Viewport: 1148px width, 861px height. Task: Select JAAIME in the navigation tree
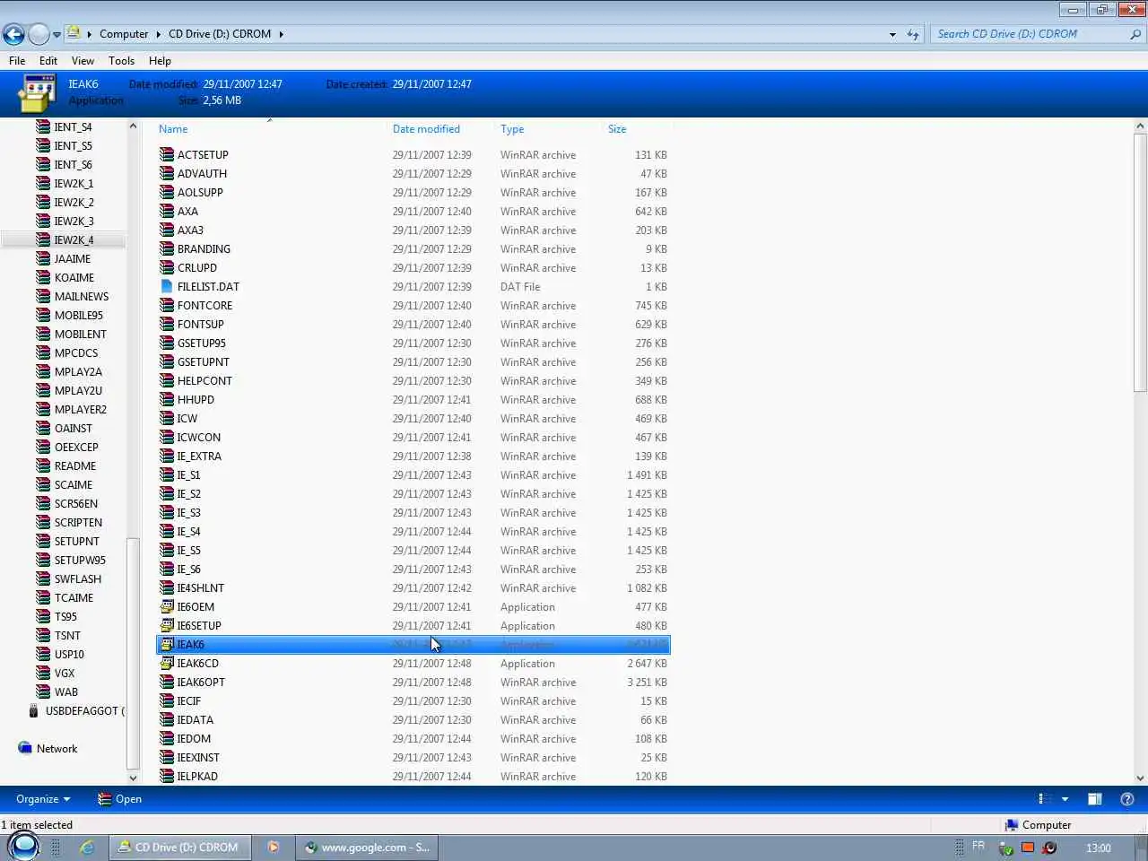point(72,258)
